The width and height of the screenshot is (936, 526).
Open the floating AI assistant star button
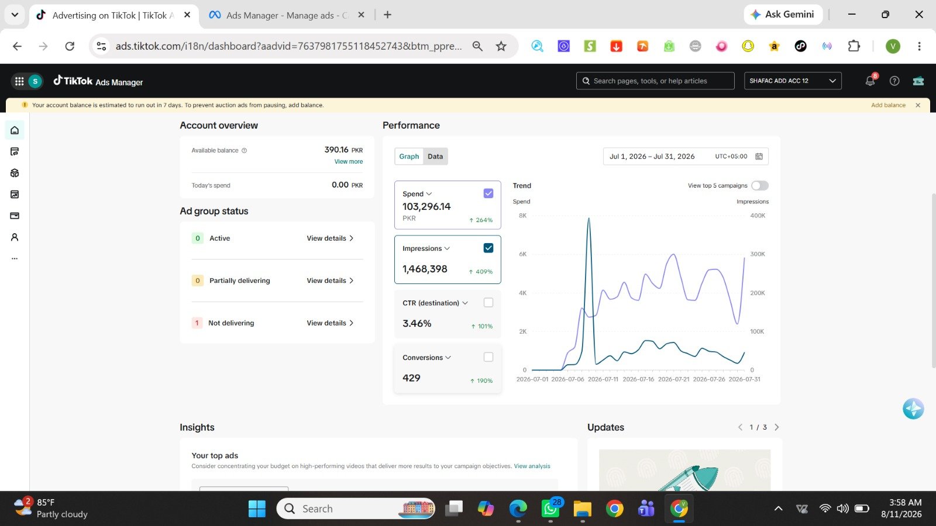point(913,409)
